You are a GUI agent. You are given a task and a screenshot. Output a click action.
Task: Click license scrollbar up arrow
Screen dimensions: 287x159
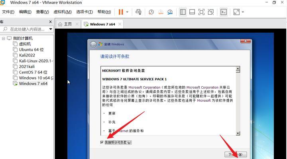(238, 69)
